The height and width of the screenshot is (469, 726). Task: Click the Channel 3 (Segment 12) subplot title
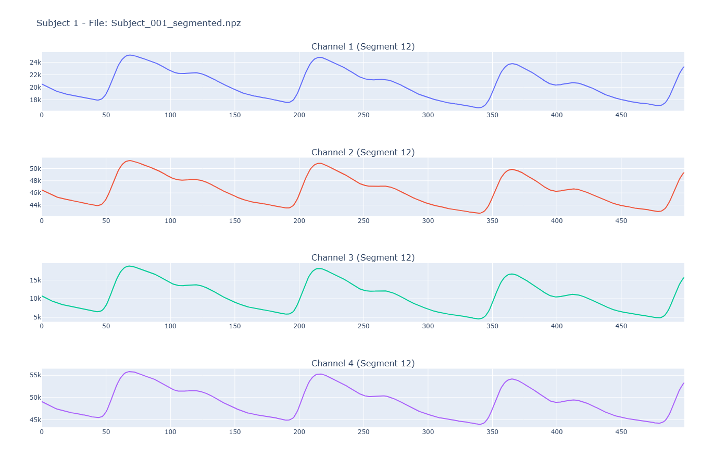tap(362, 257)
